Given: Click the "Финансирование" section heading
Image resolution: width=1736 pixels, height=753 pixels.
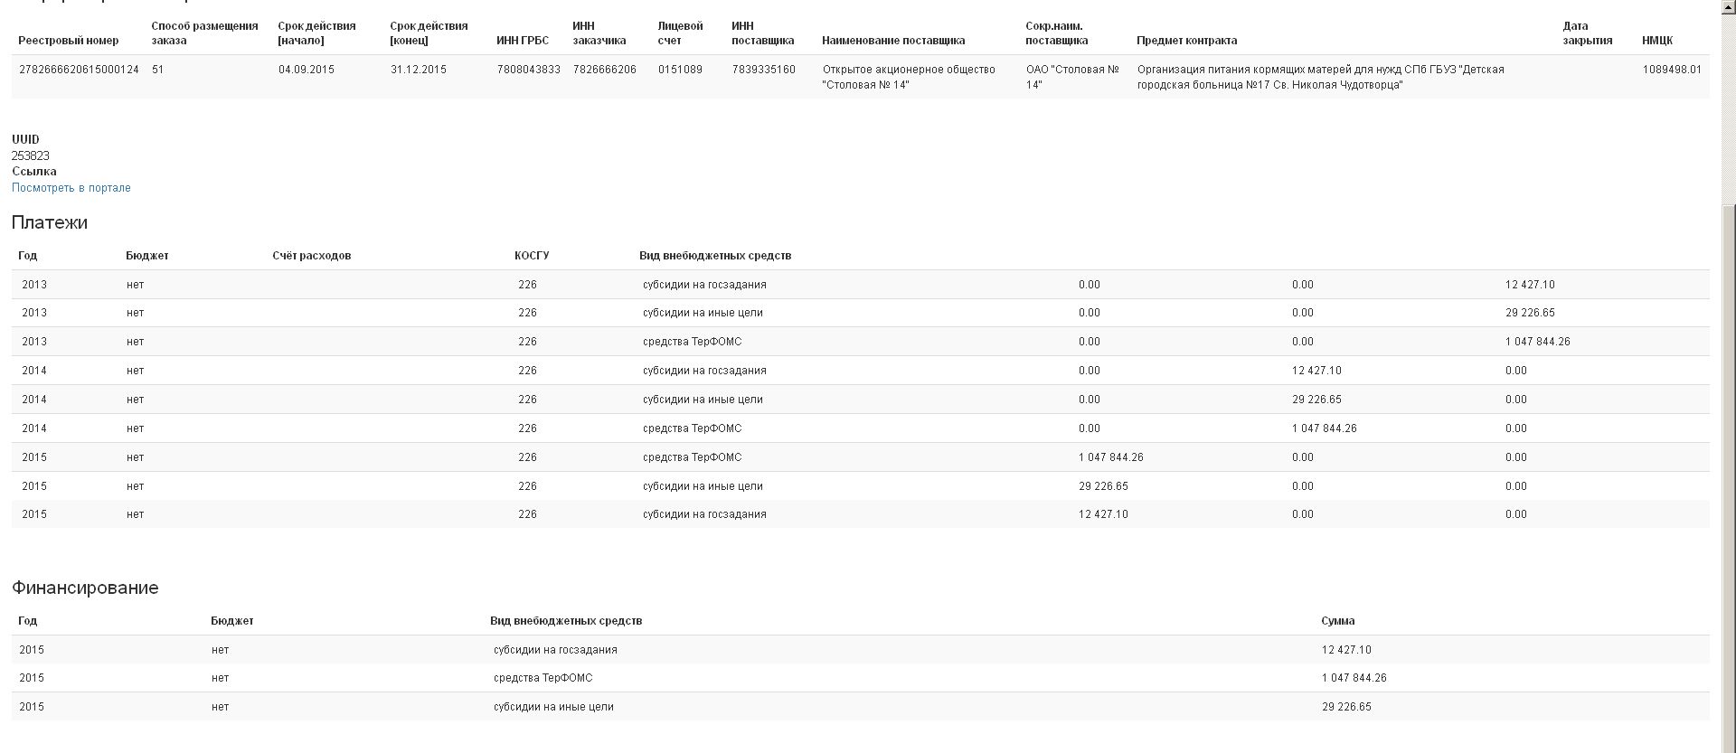Looking at the screenshot, I should point(85,588).
